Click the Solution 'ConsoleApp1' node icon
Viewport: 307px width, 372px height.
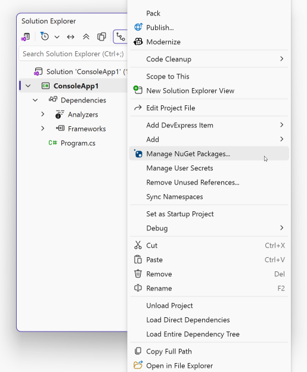click(38, 71)
